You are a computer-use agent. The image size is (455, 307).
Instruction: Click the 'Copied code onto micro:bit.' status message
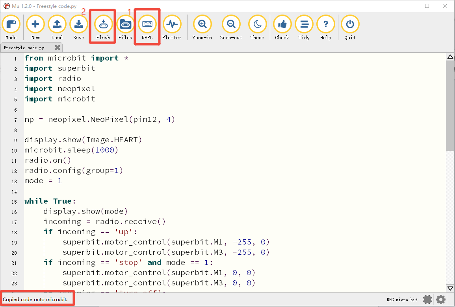coord(35,300)
